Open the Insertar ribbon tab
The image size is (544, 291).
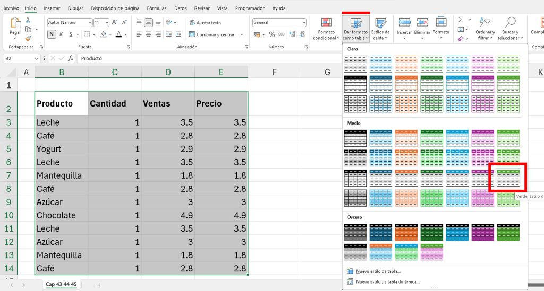click(x=52, y=8)
